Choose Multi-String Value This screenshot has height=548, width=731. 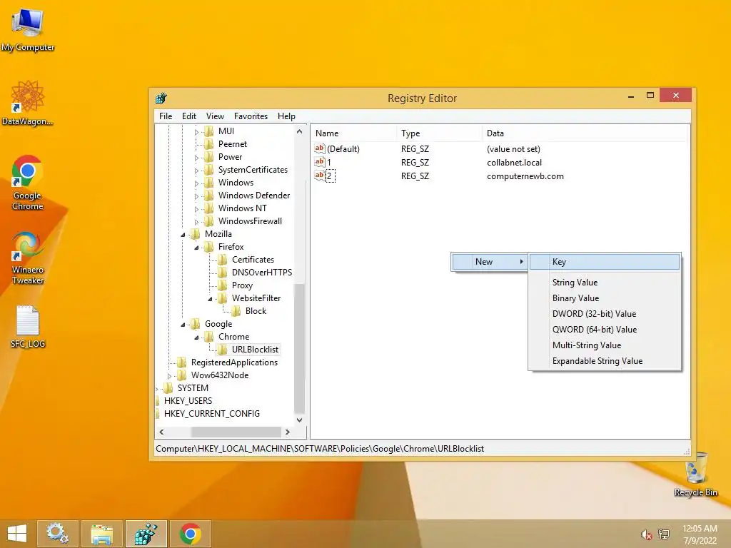(605, 345)
